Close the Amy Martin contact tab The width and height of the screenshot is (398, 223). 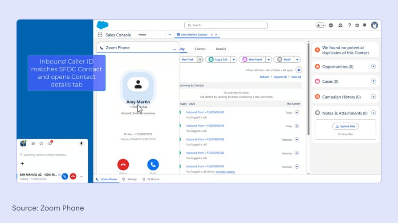(216, 35)
